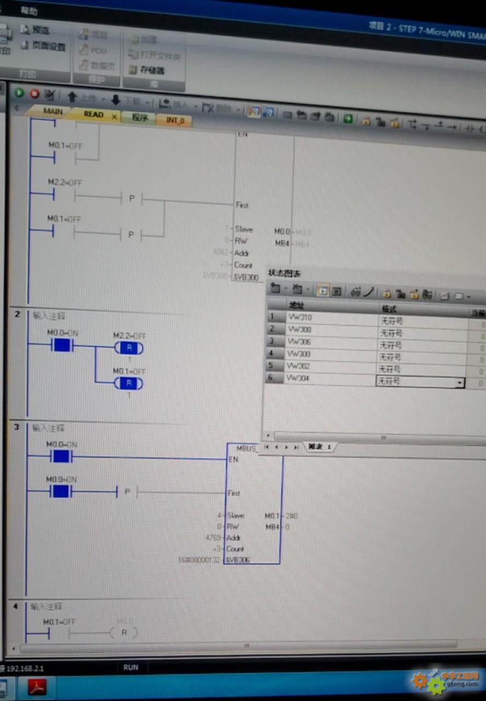Switch to the 程序 tab
The height and width of the screenshot is (701, 486).
(x=140, y=117)
